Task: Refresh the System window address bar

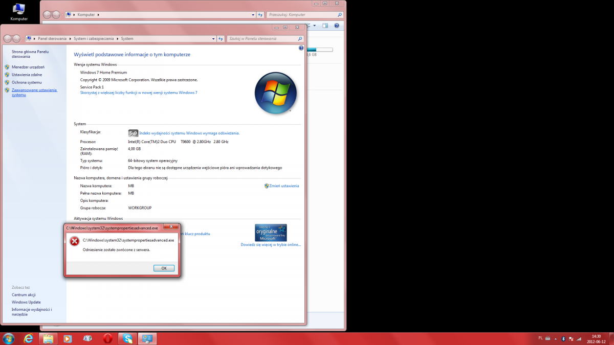Action: pos(221,38)
